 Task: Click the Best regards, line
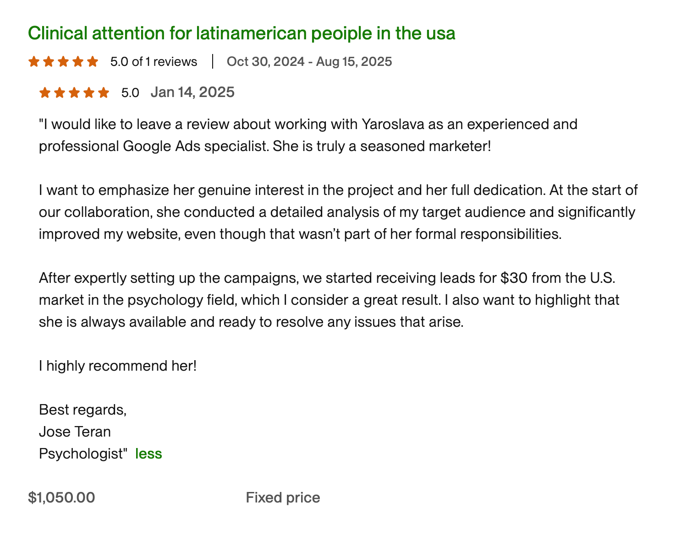tap(82, 410)
